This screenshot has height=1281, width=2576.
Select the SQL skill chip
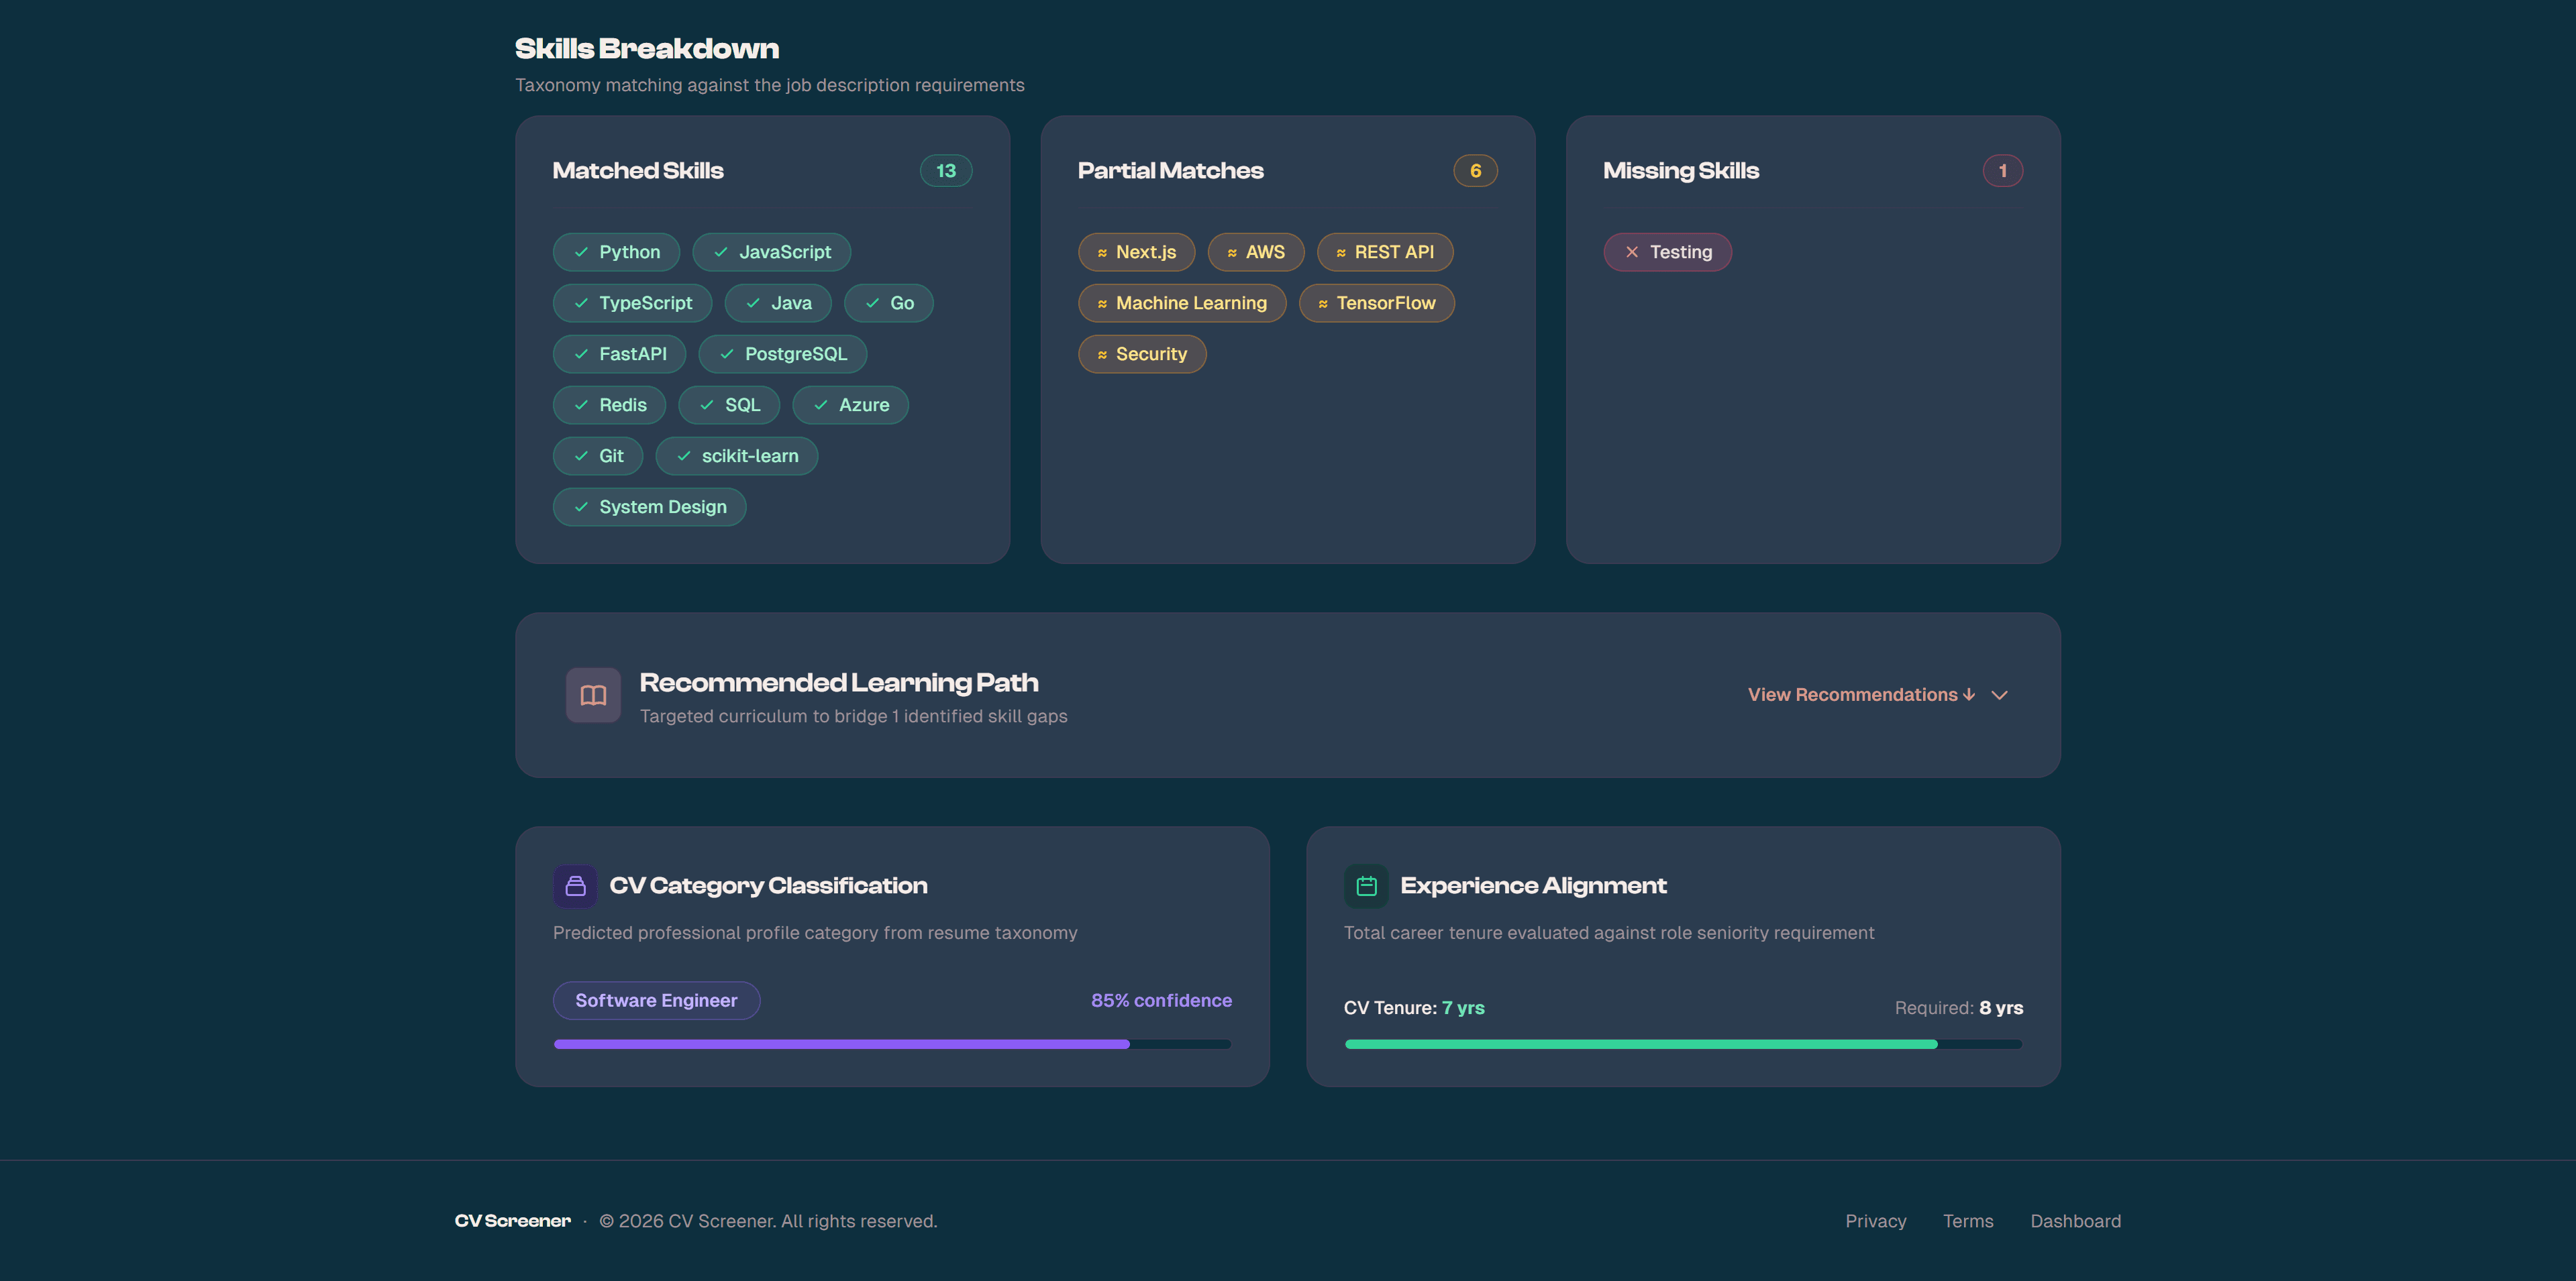click(x=729, y=404)
